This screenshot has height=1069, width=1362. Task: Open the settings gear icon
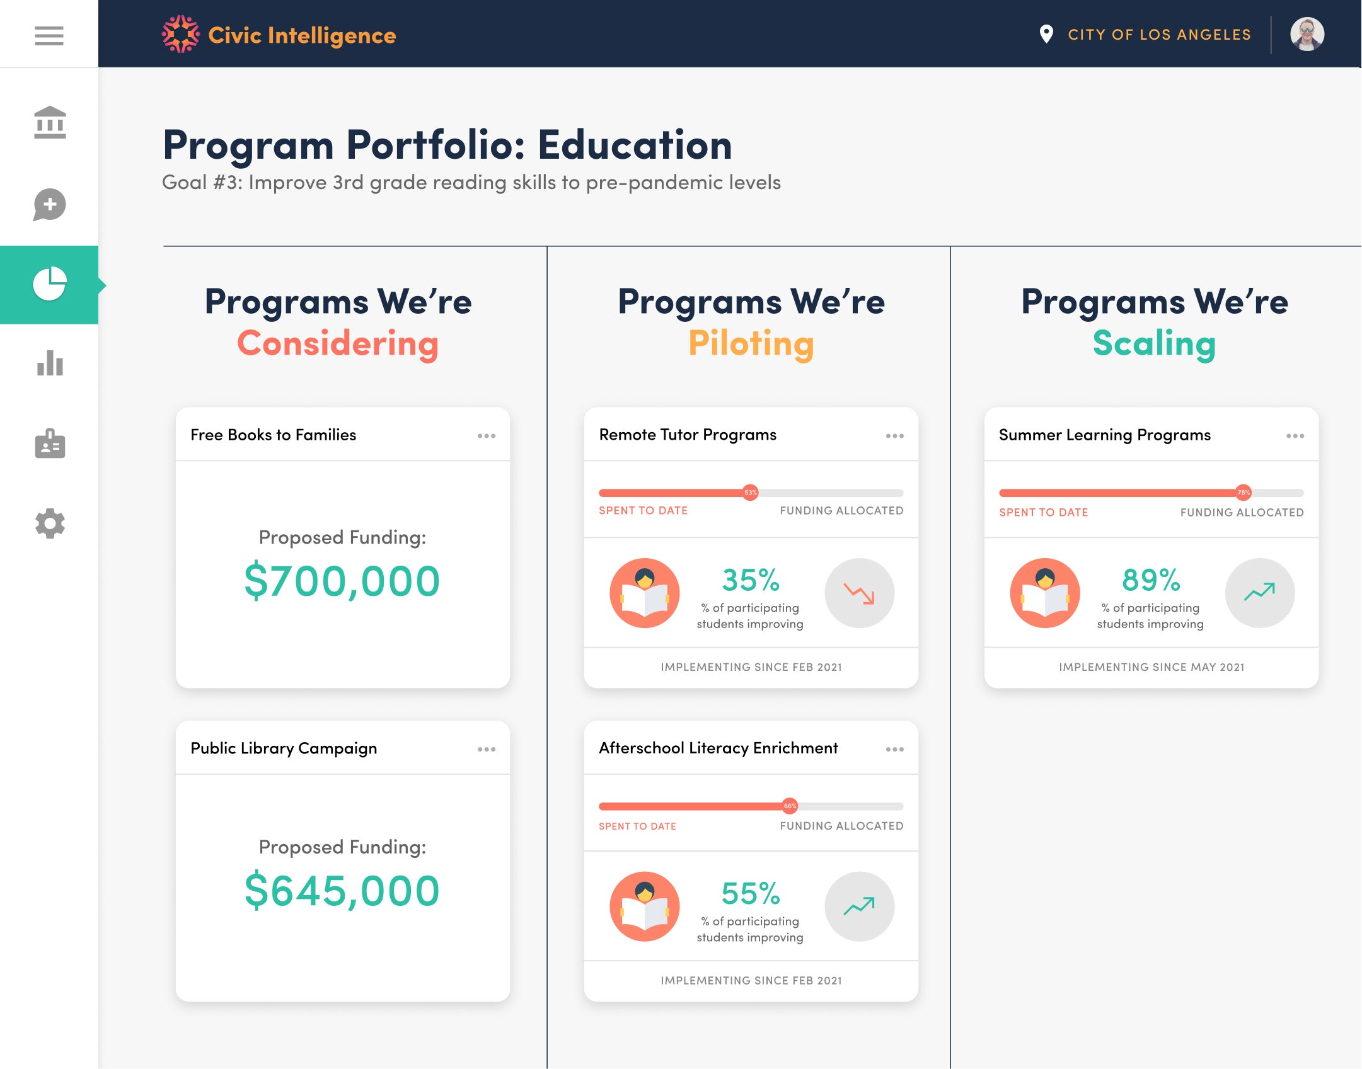coord(50,523)
